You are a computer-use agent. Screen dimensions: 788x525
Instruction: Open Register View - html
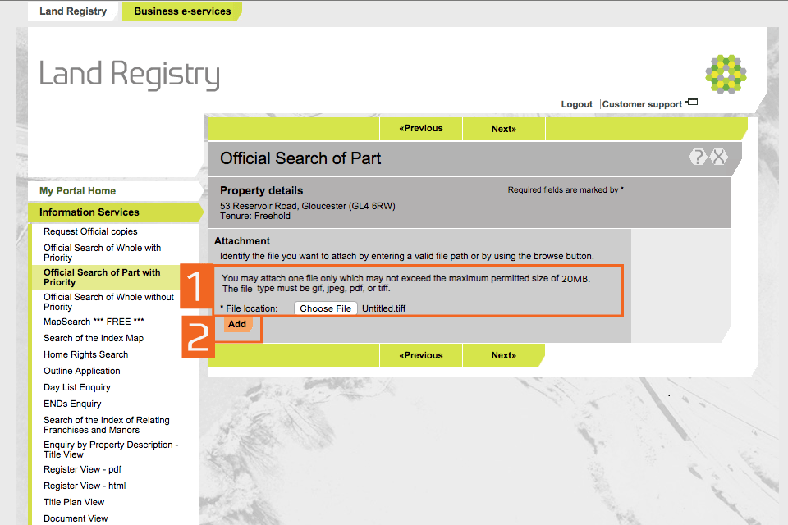[85, 486]
